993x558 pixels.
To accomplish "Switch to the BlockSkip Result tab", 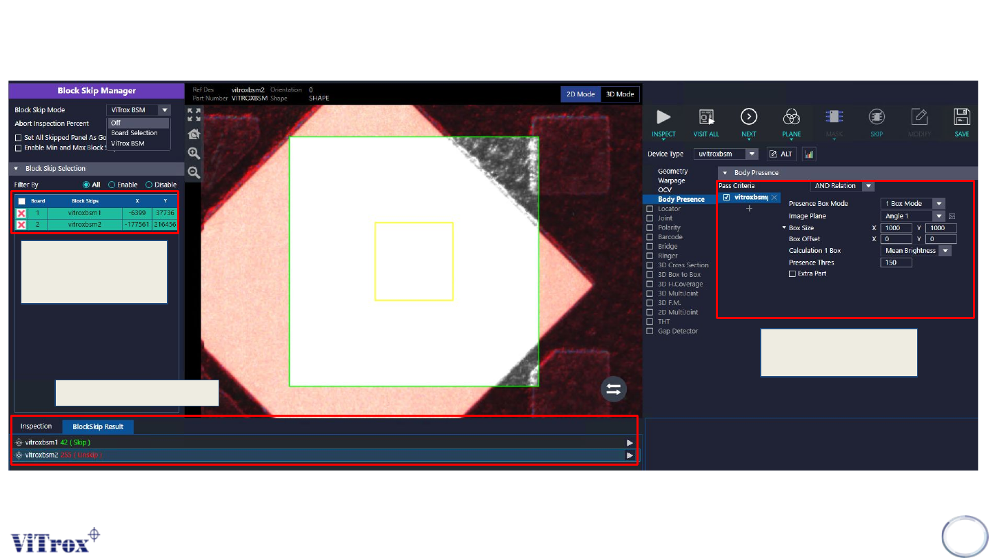I will click(98, 426).
